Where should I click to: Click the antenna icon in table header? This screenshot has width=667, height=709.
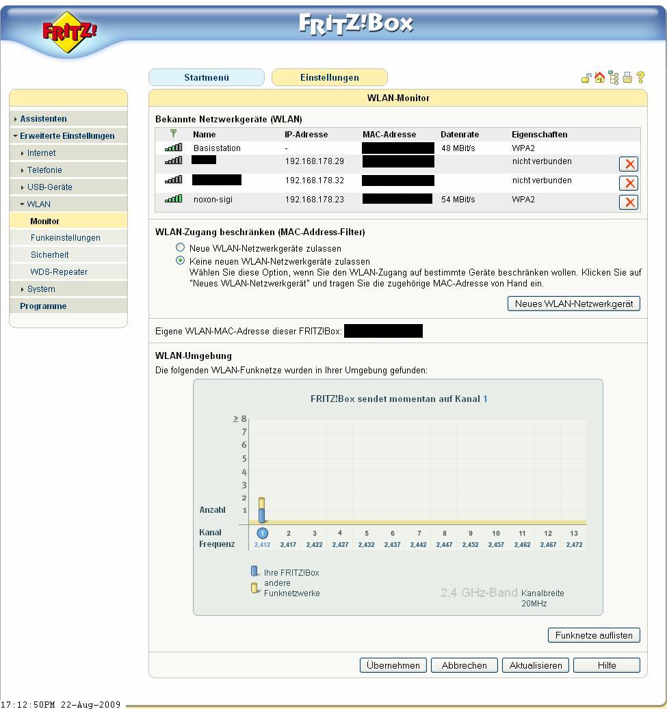tap(173, 133)
